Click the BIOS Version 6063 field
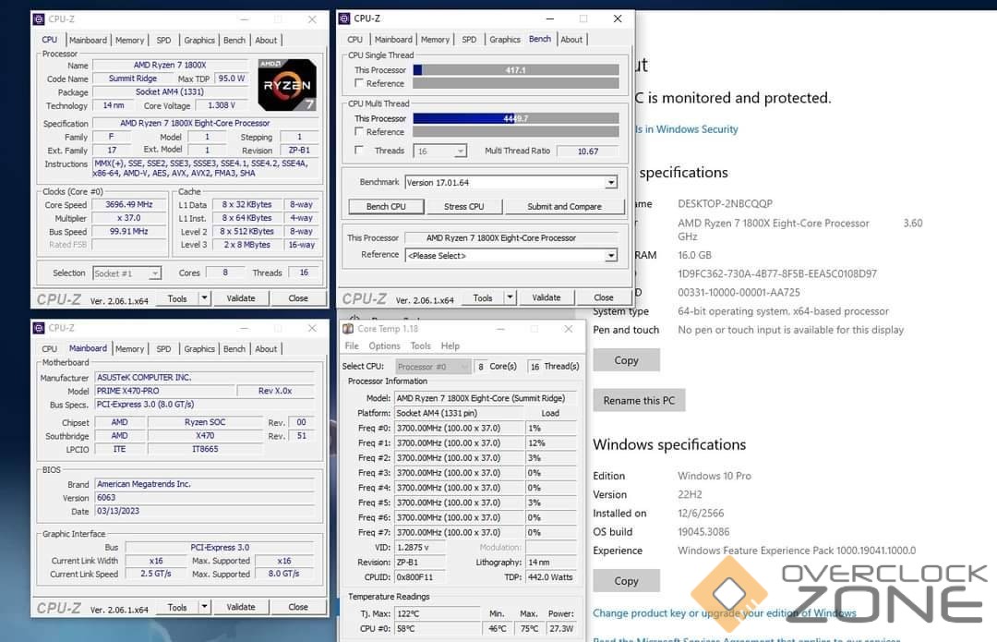The height and width of the screenshot is (642, 997). [x=204, y=498]
